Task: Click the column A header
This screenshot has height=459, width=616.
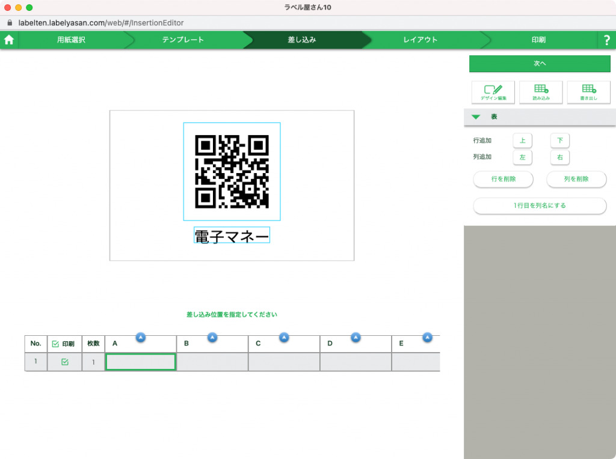Action: (141, 344)
